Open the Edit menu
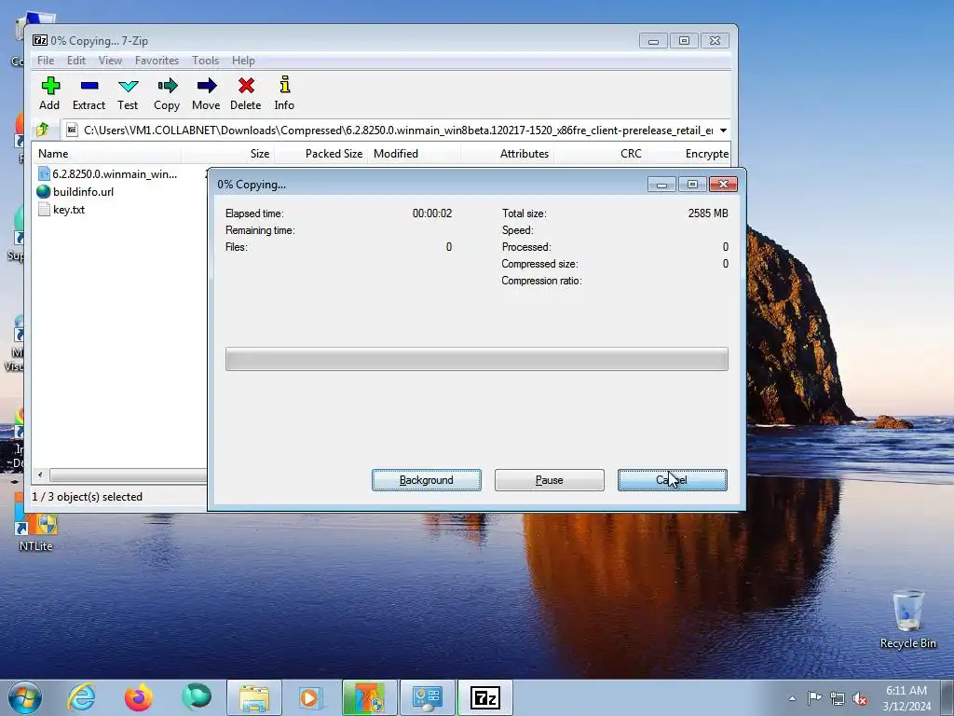 (x=76, y=61)
